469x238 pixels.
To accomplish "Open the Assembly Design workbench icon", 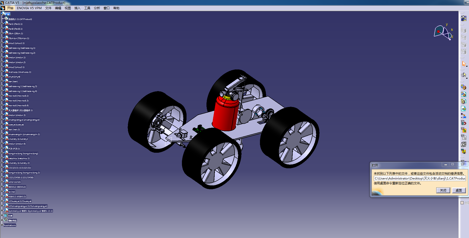I will (464, 18).
